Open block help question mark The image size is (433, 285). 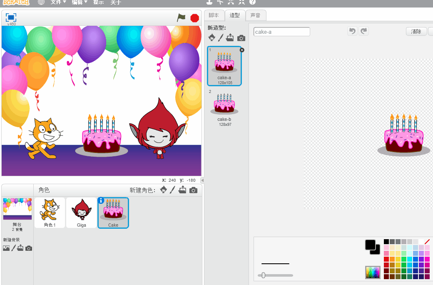[252, 2]
